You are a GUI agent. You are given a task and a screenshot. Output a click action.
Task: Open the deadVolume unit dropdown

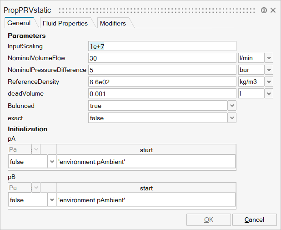[268, 93]
